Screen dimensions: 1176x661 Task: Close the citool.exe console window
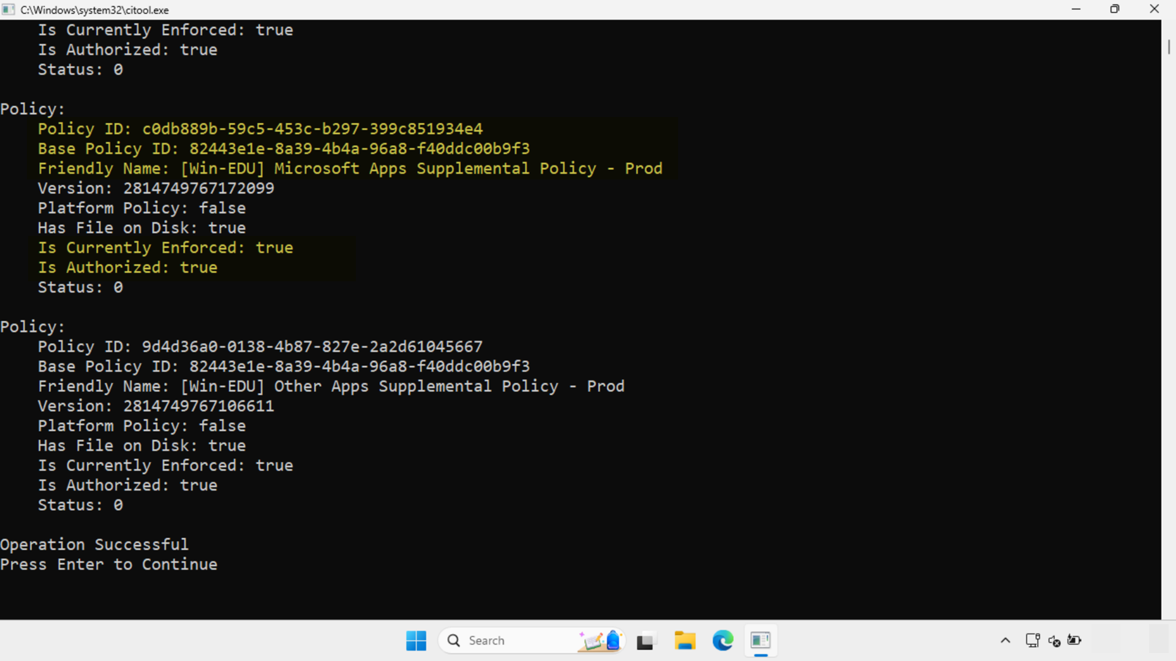point(1154,9)
